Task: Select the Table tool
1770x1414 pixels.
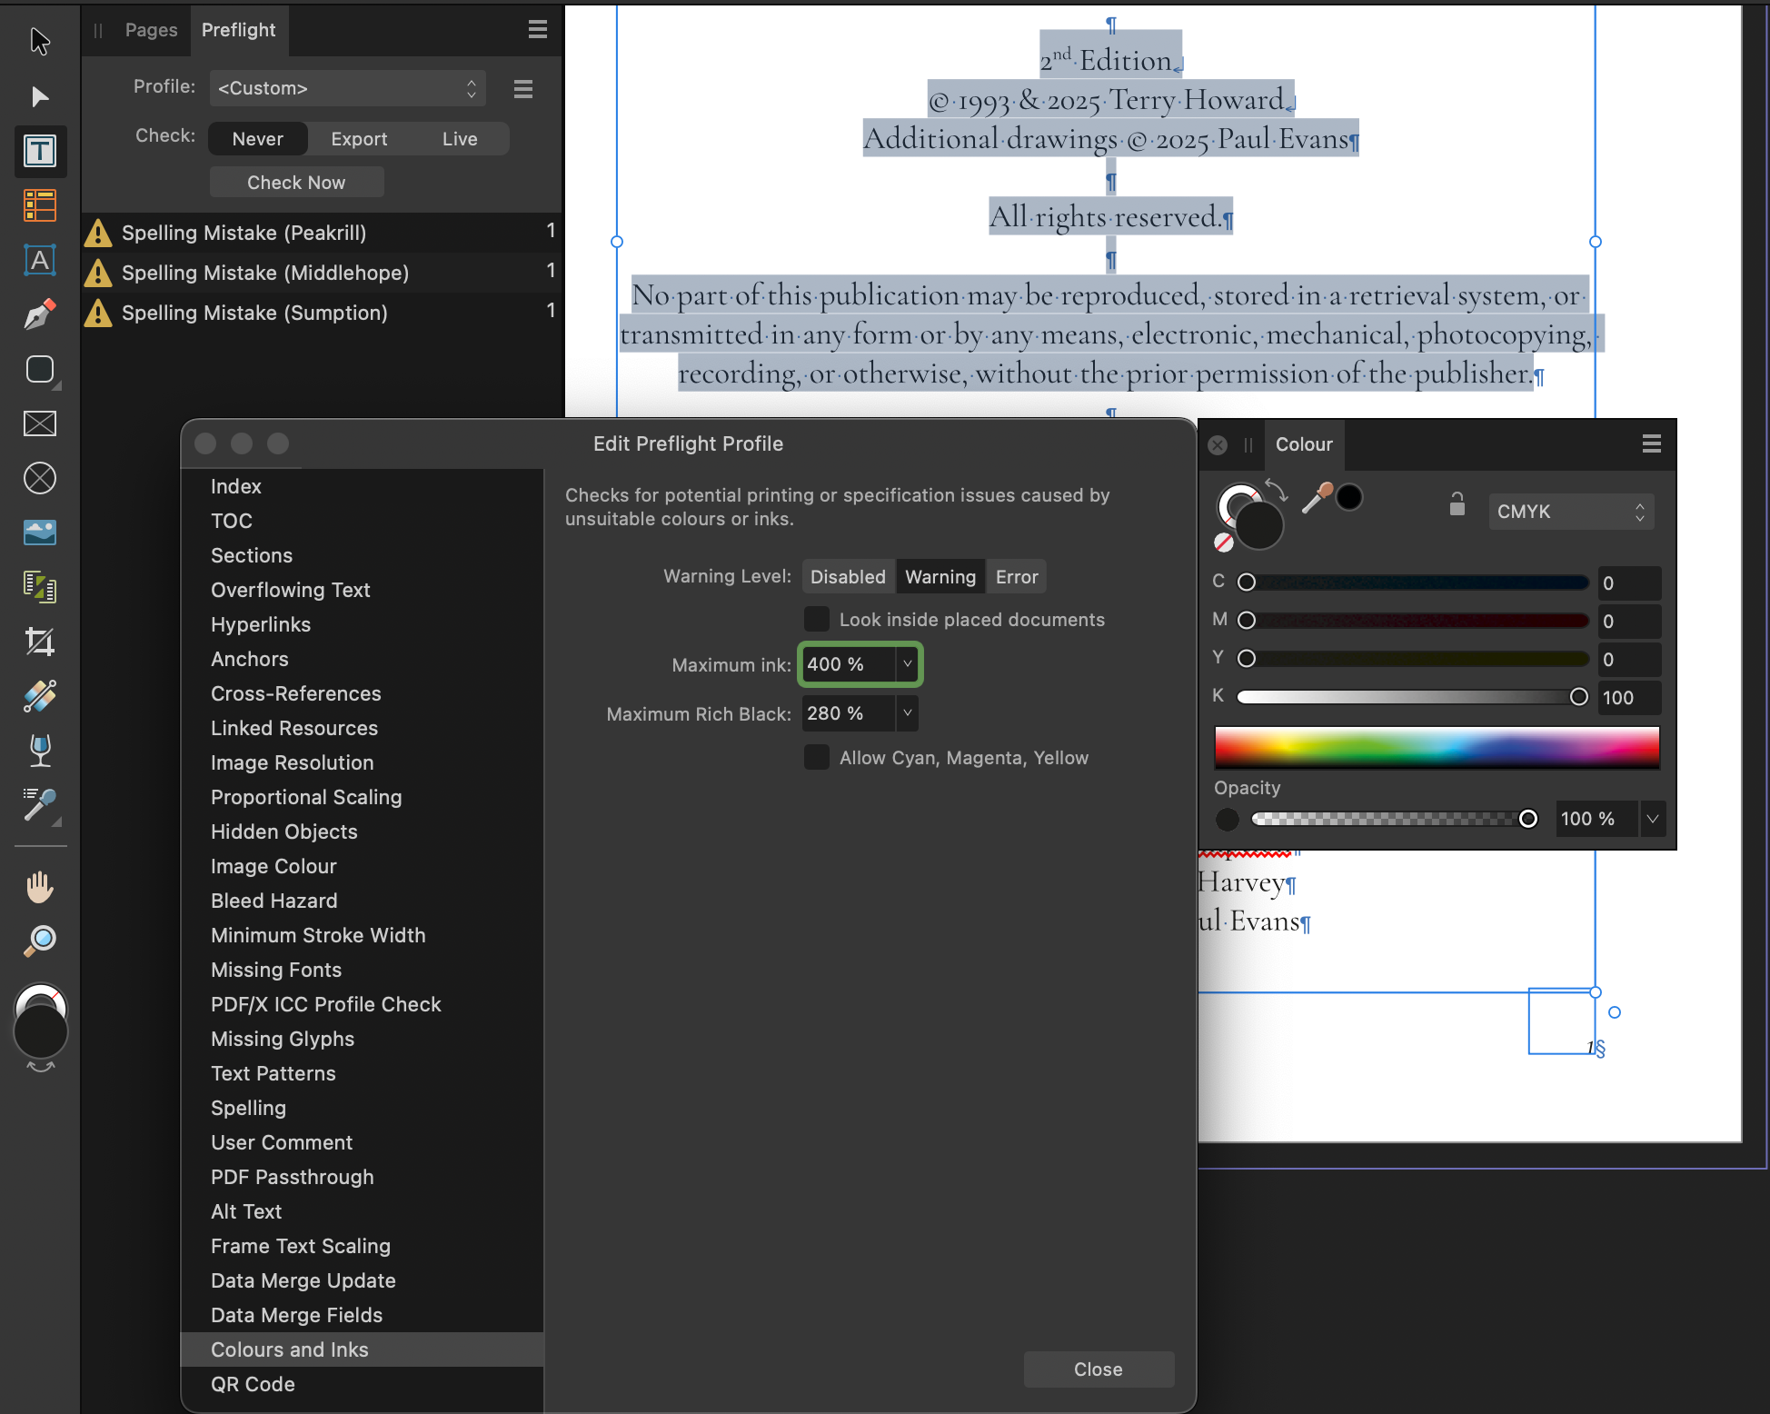Action: pyautogui.click(x=40, y=205)
